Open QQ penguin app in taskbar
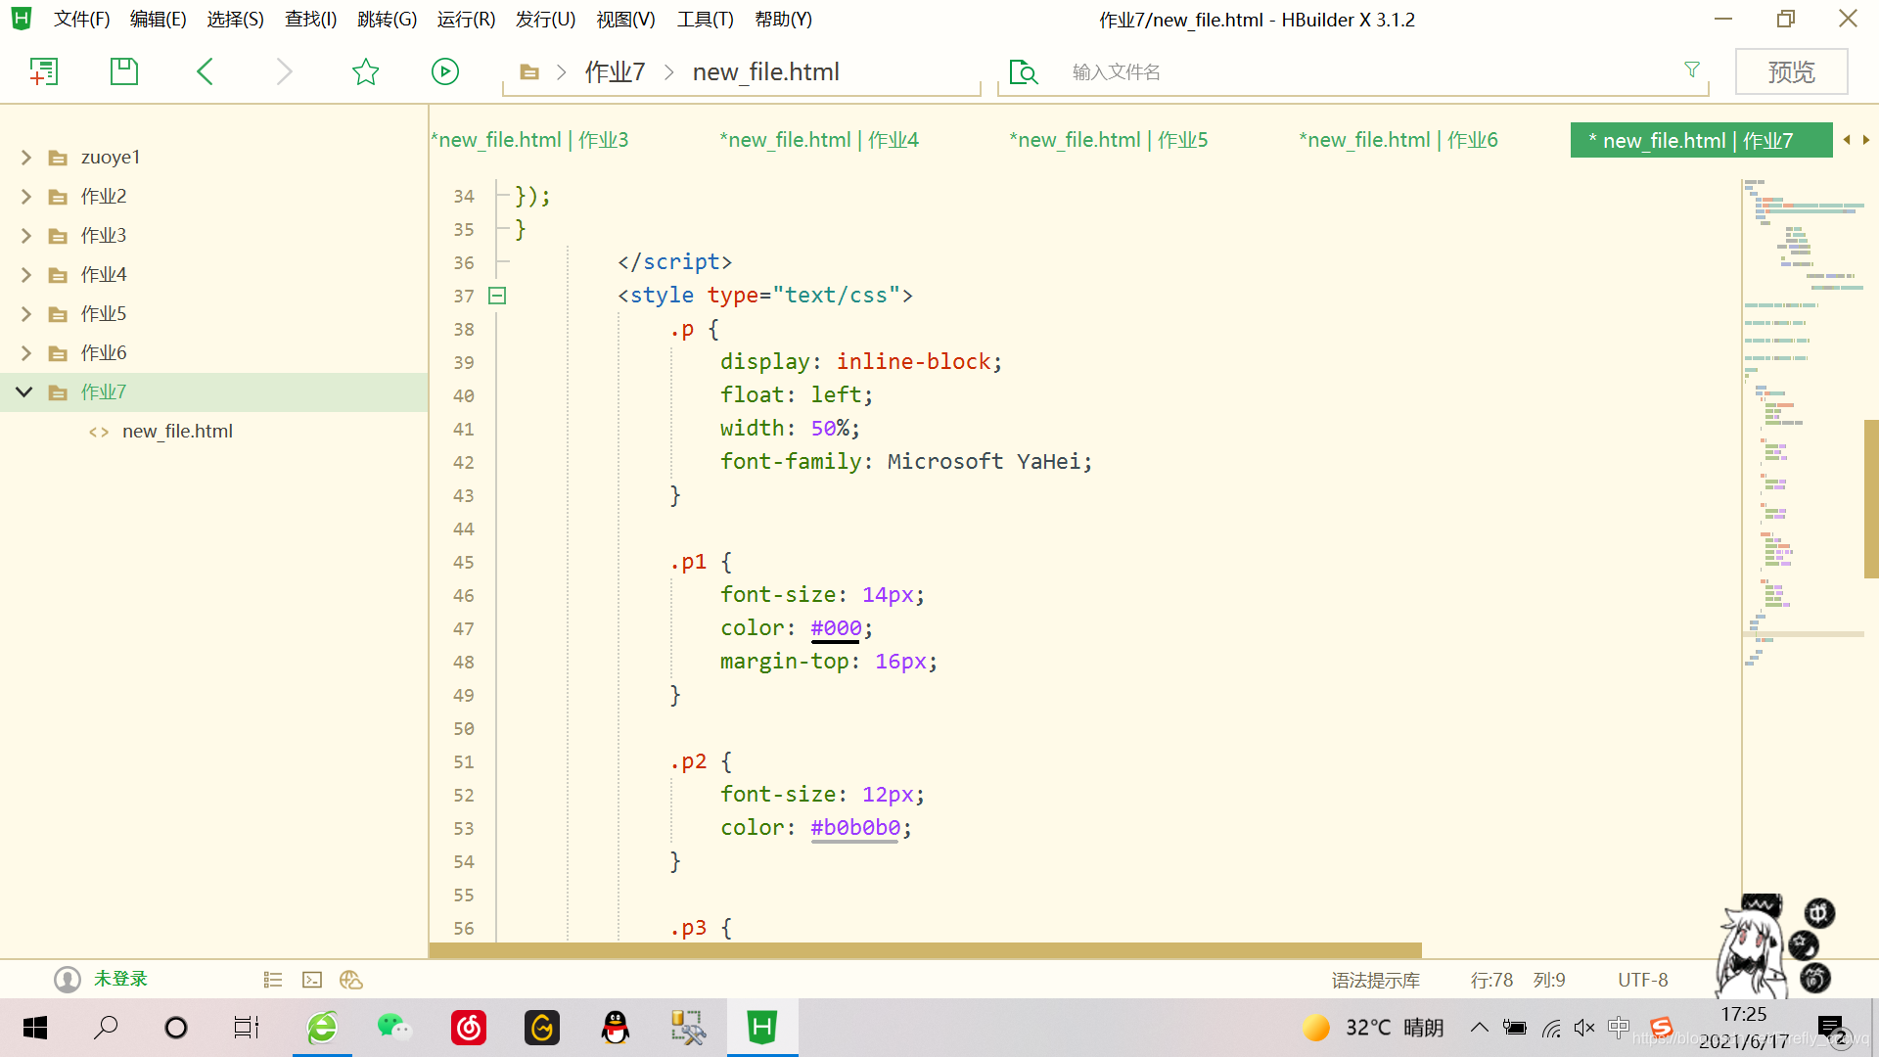Screen dimensions: 1879x1057 click(x=616, y=1028)
